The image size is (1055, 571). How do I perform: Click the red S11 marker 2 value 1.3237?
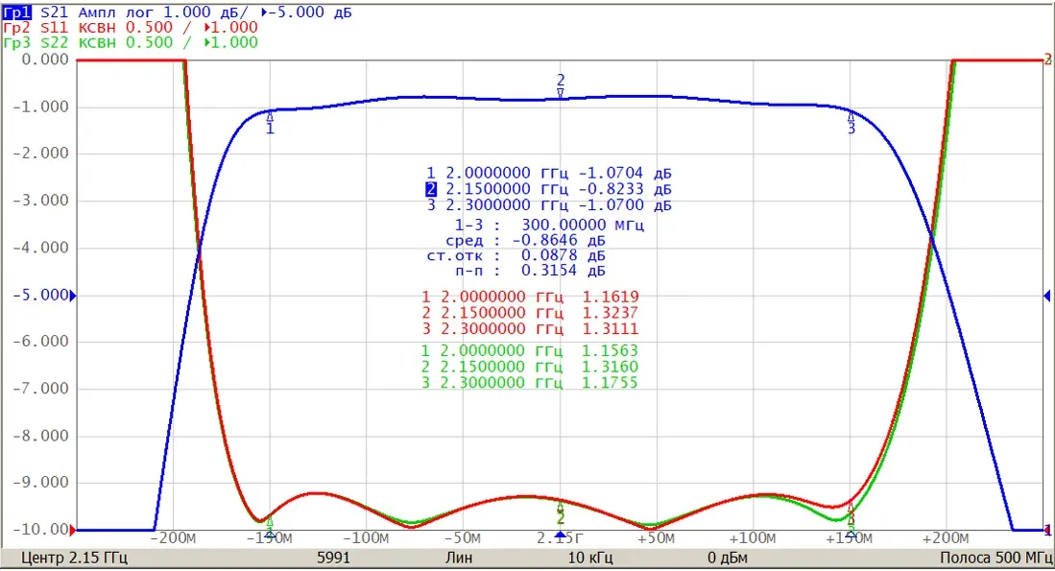pyautogui.click(x=611, y=313)
